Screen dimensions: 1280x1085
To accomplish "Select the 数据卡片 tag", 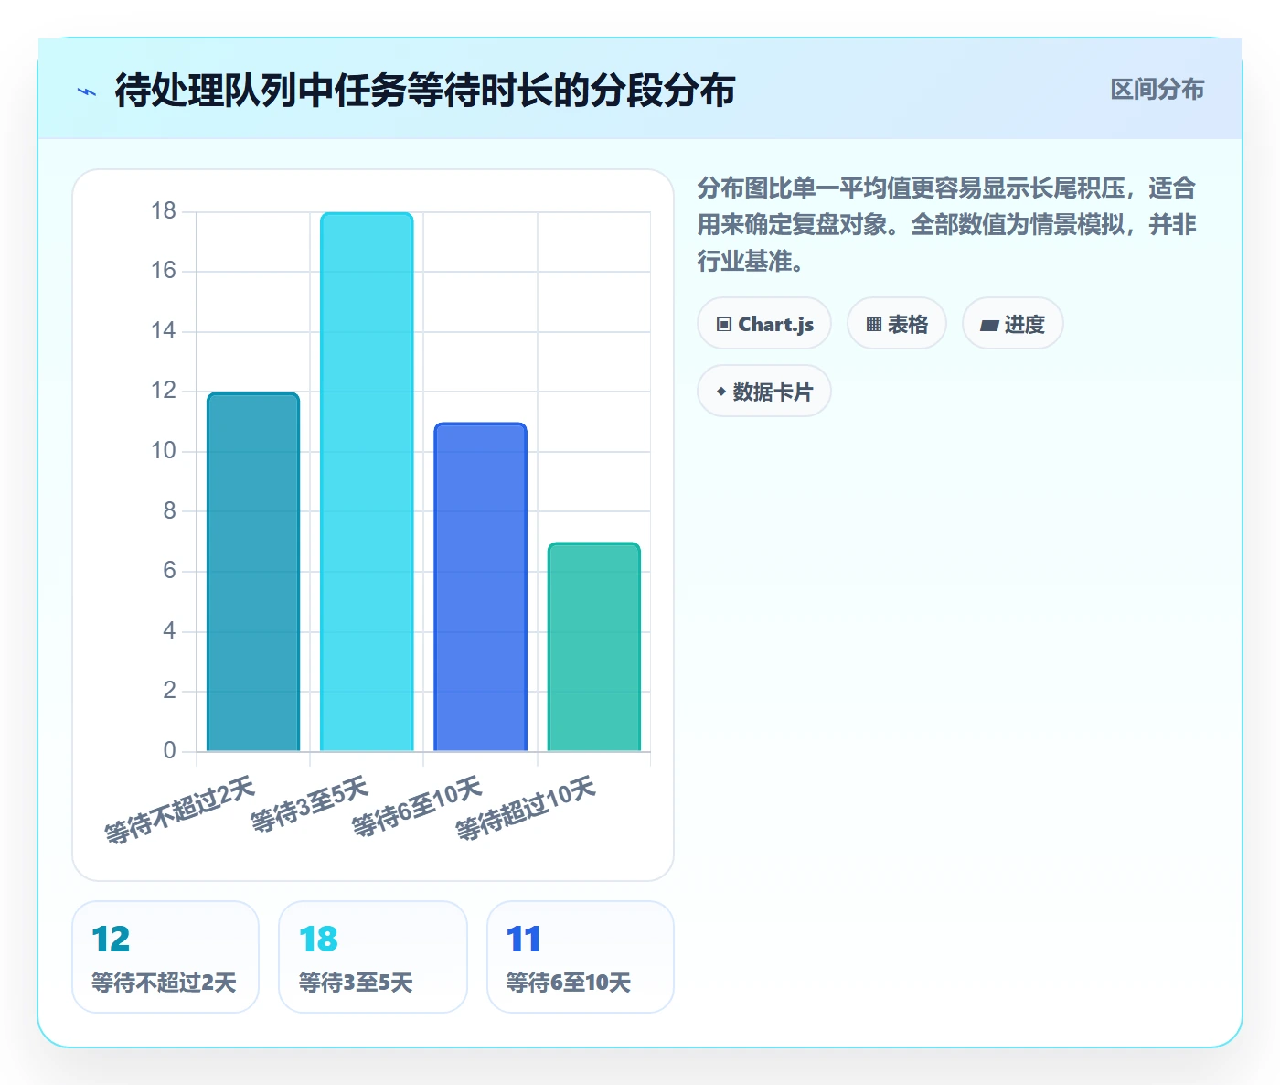I will 764,392.
